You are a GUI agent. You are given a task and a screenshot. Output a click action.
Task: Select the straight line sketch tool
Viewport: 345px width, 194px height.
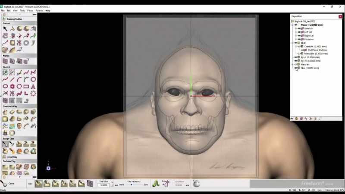point(13,79)
